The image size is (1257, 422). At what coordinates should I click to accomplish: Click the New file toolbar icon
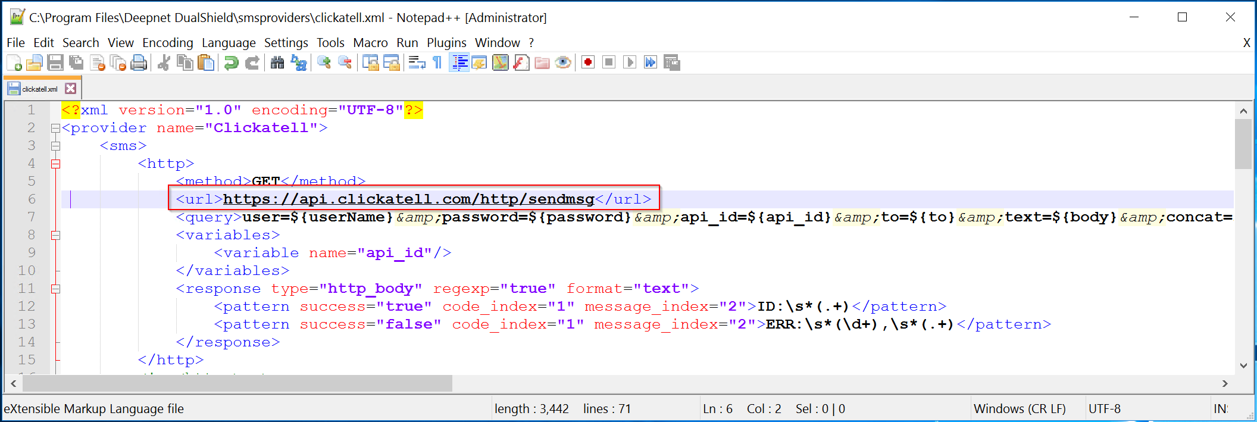[14, 62]
